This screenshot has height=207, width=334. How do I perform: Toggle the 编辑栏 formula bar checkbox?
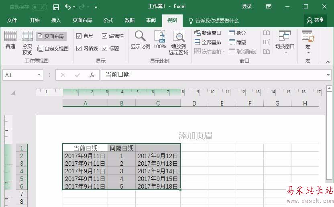point(104,36)
